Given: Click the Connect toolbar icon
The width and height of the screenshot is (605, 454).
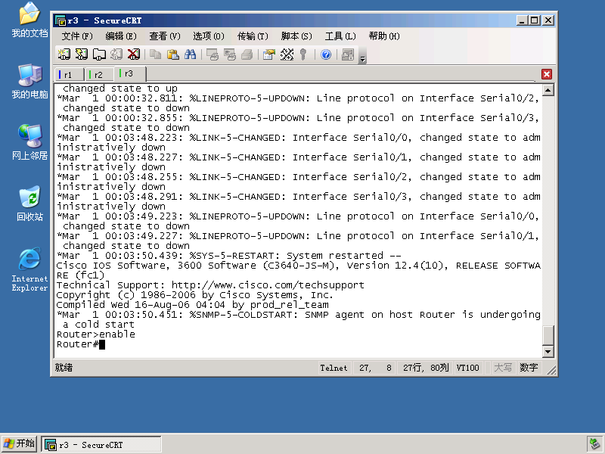Looking at the screenshot, I should [64, 54].
